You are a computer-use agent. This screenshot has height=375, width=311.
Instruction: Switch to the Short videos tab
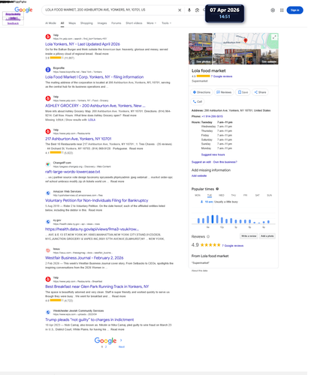click(x=134, y=23)
